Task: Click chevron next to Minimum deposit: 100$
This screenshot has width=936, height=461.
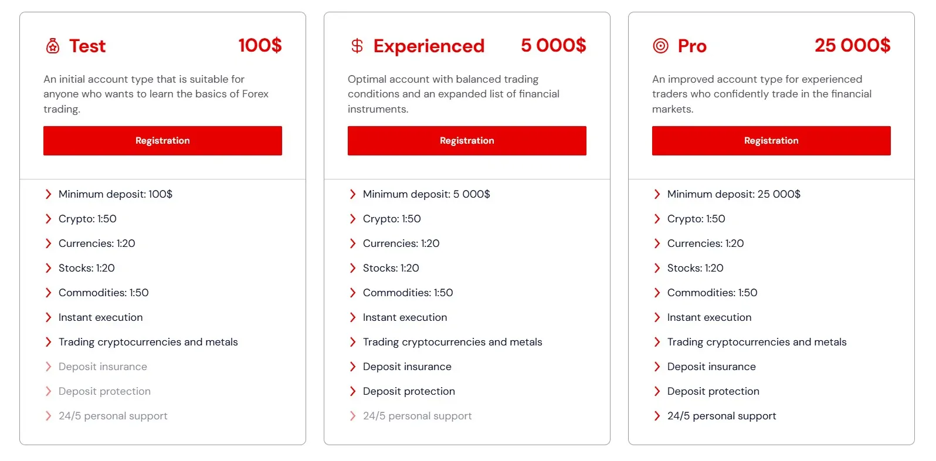Action: (x=49, y=194)
